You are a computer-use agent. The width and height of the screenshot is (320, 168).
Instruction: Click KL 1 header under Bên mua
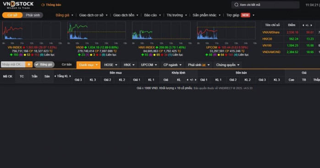pyautogui.click(x=151, y=80)
